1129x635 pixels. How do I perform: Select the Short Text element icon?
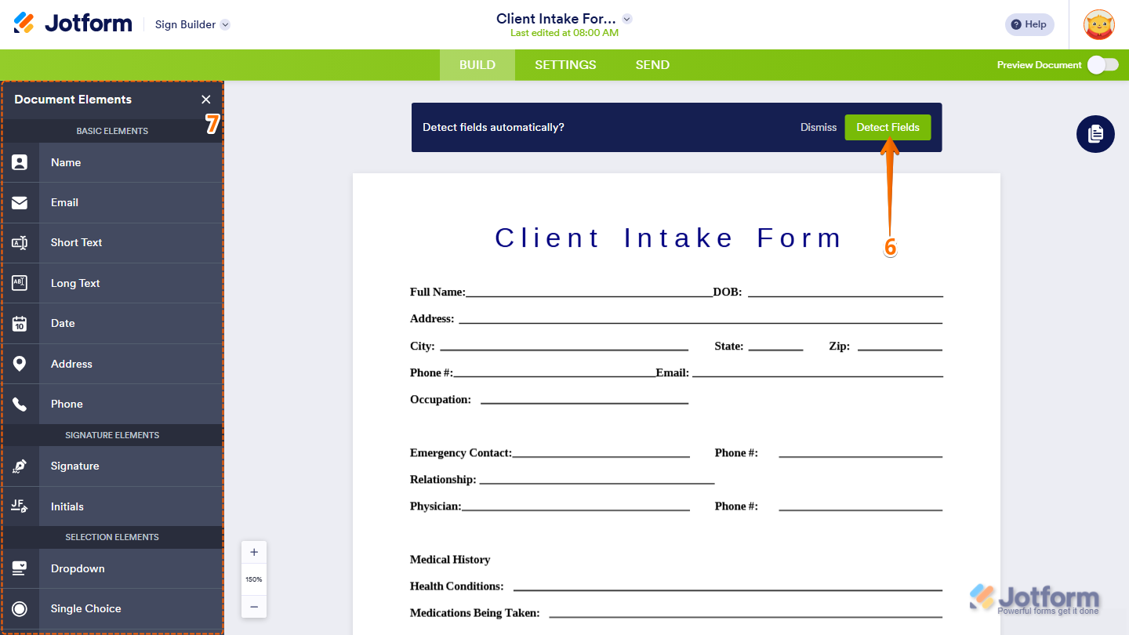[x=20, y=243]
